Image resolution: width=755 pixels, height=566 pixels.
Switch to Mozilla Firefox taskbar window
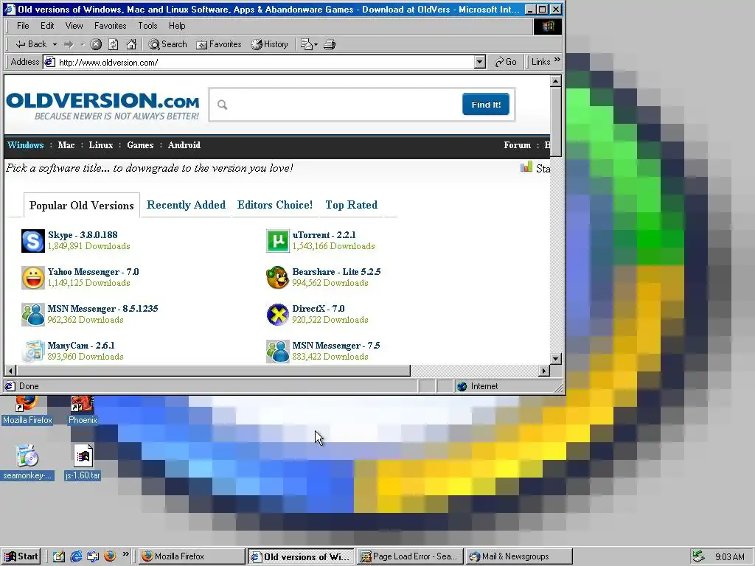pyautogui.click(x=192, y=556)
